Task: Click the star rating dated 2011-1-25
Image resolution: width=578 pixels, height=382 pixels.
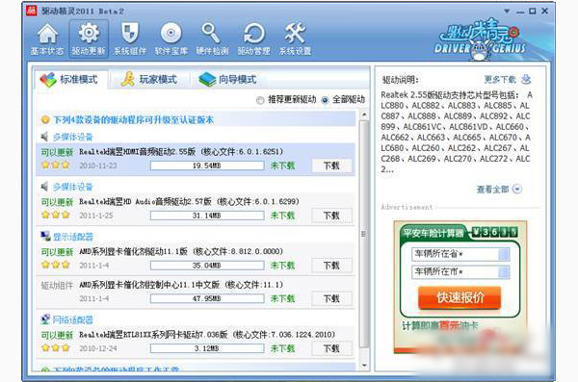Action: 55,215
